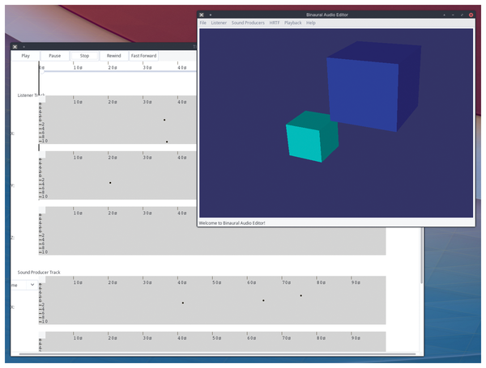Click the timeline slider handle at 0s
486x368 pixels.
(x=42, y=71)
